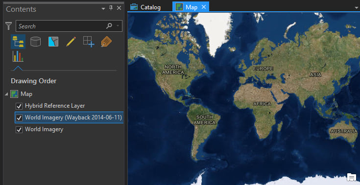Select List By Selection icon
Viewport: 360px width, 185px height.
point(53,42)
